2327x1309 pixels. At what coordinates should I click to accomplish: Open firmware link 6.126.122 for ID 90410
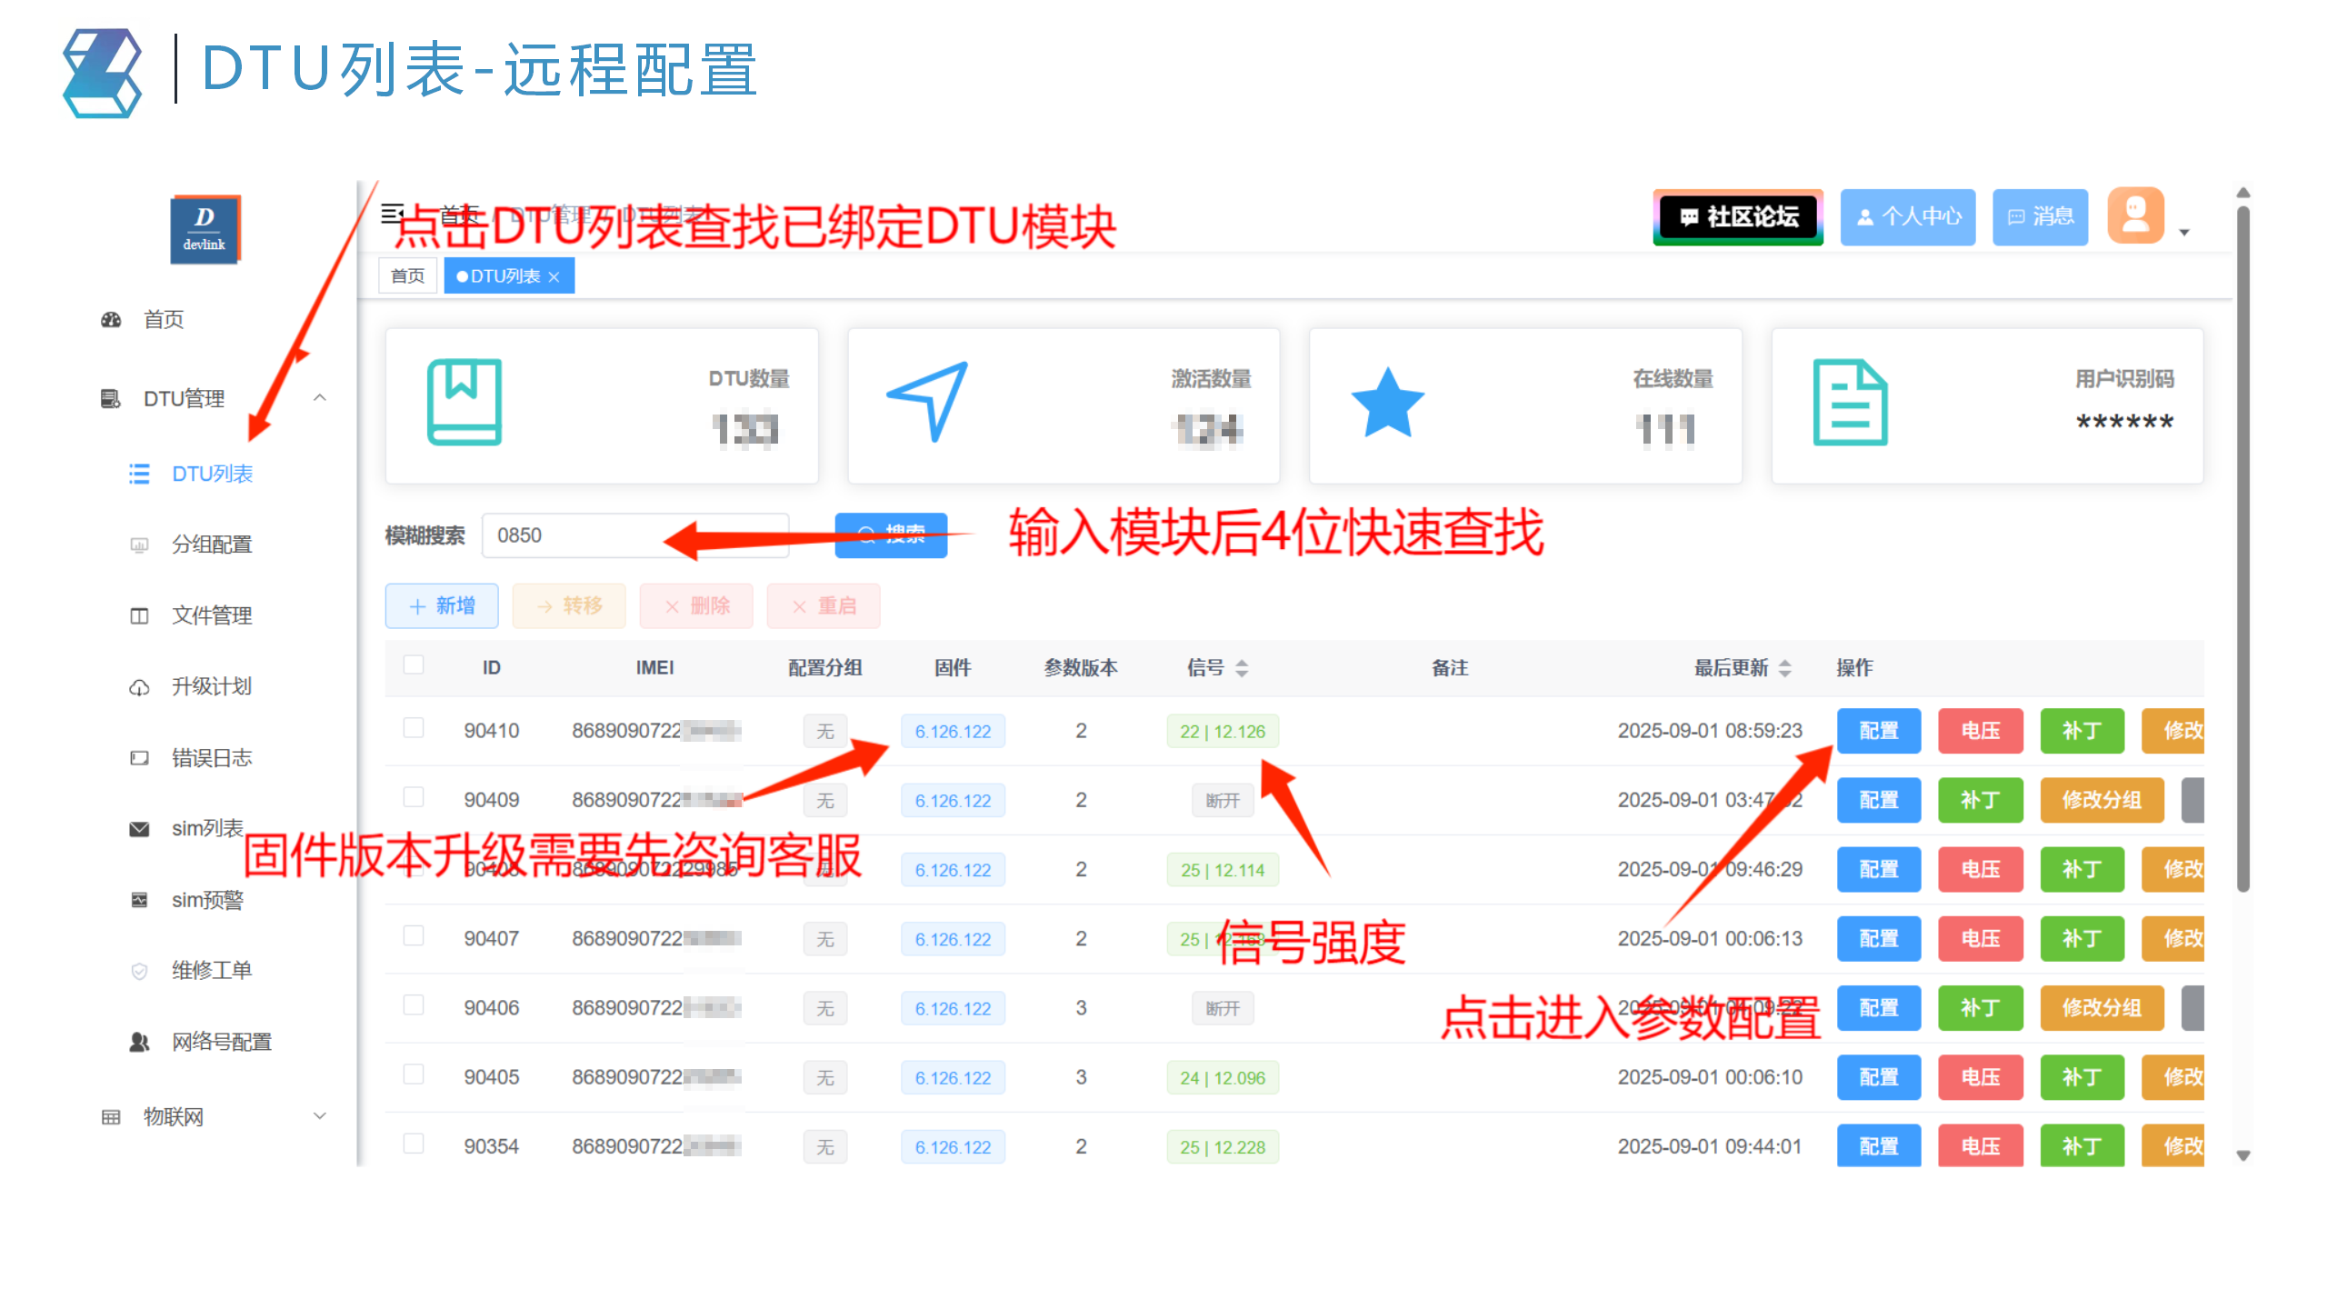[x=952, y=730]
